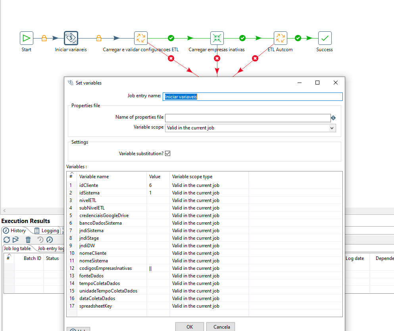394x331 pixels.
Task: Click the Start job entry icon
Action: click(26, 38)
